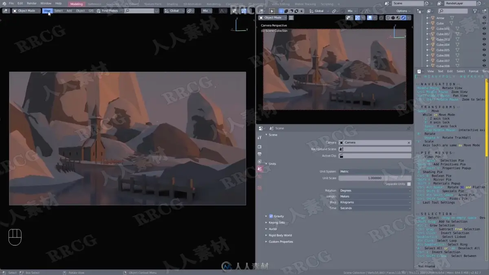The height and width of the screenshot is (275, 489).
Task: Toggle X-ray mode in right viewport header
Action: pos(381,18)
